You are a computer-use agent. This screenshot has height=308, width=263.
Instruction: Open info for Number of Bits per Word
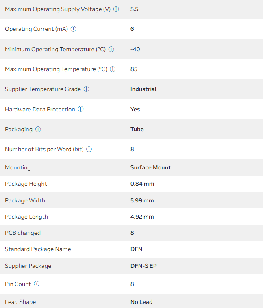(89, 149)
